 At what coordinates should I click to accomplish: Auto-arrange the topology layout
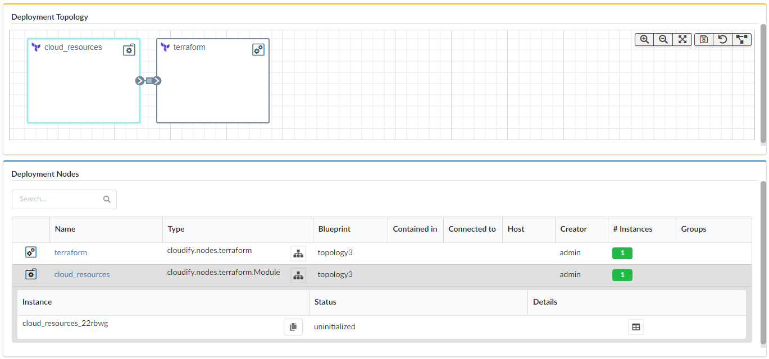(x=742, y=39)
